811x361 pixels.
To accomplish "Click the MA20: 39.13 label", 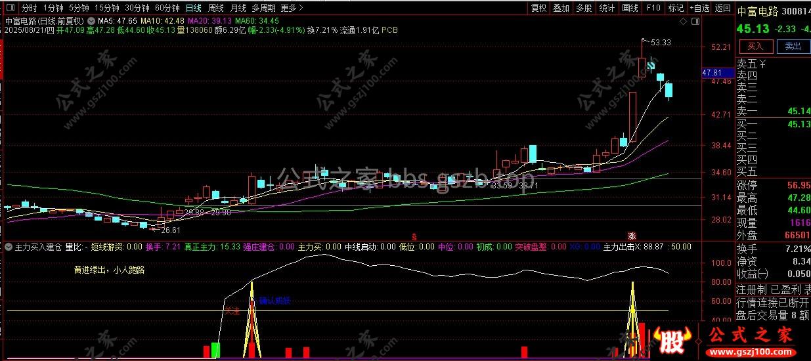I will click(x=211, y=21).
